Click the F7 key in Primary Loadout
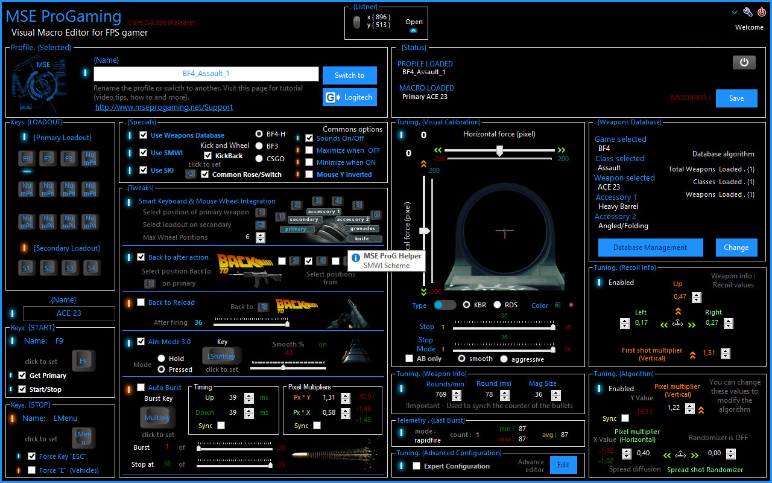Viewport: 772px width, 483px height. [x=48, y=159]
